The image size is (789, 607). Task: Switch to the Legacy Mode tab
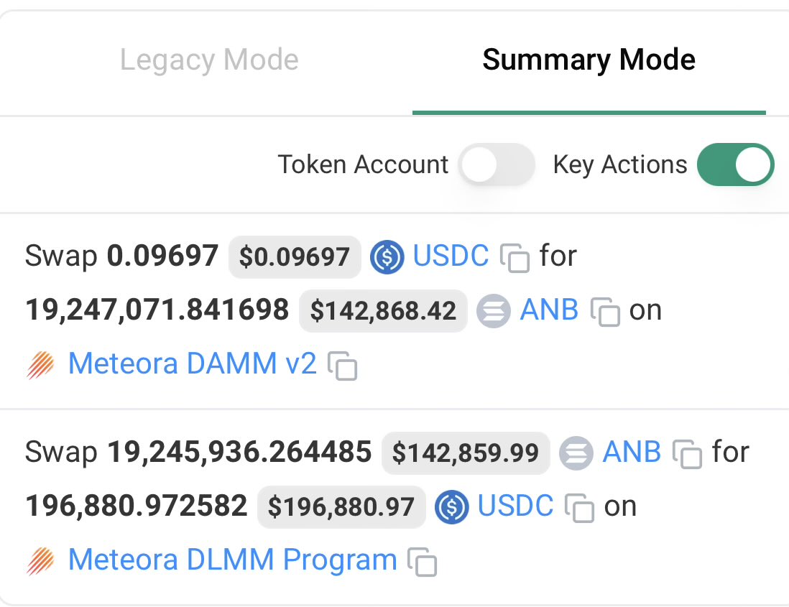209,60
